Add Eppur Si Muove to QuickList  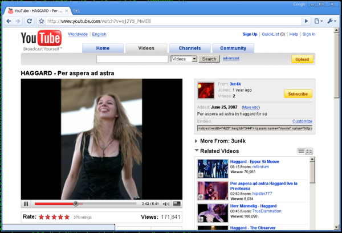point(201,175)
